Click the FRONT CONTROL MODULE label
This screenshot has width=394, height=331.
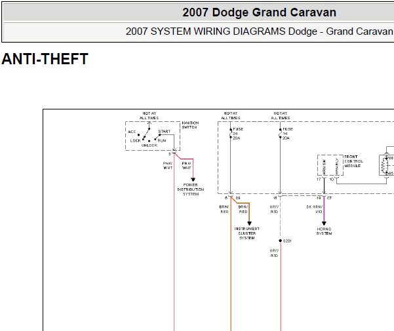(353, 161)
